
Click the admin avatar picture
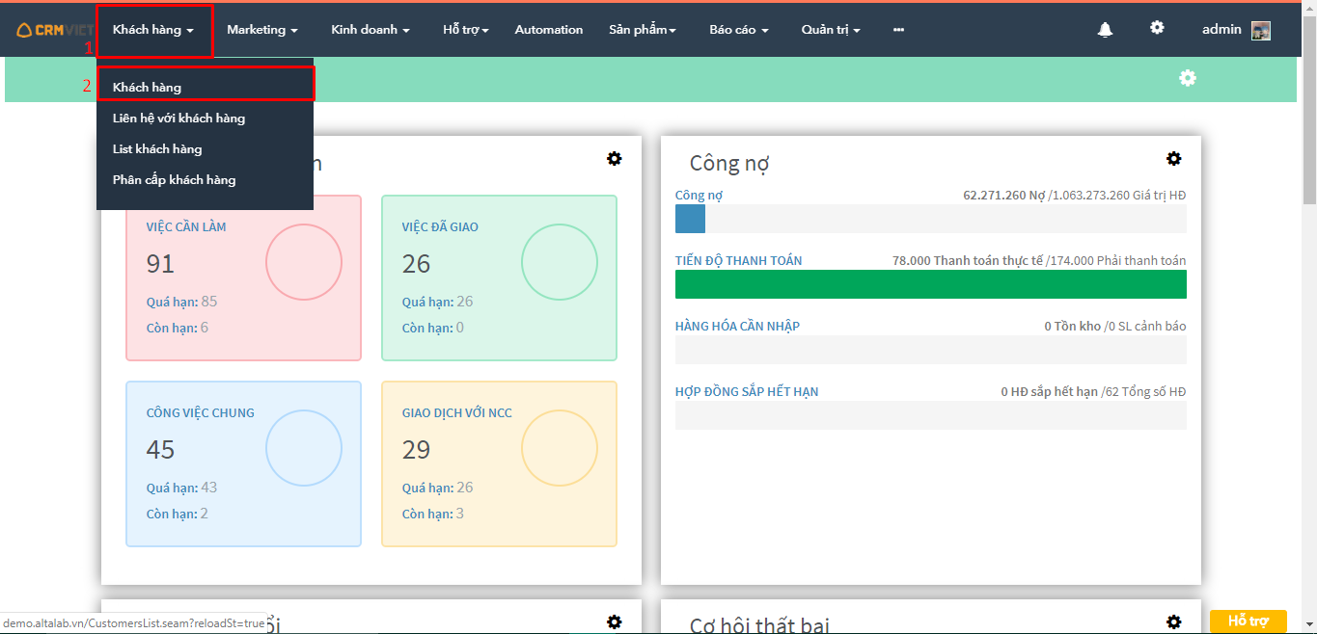1260,30
